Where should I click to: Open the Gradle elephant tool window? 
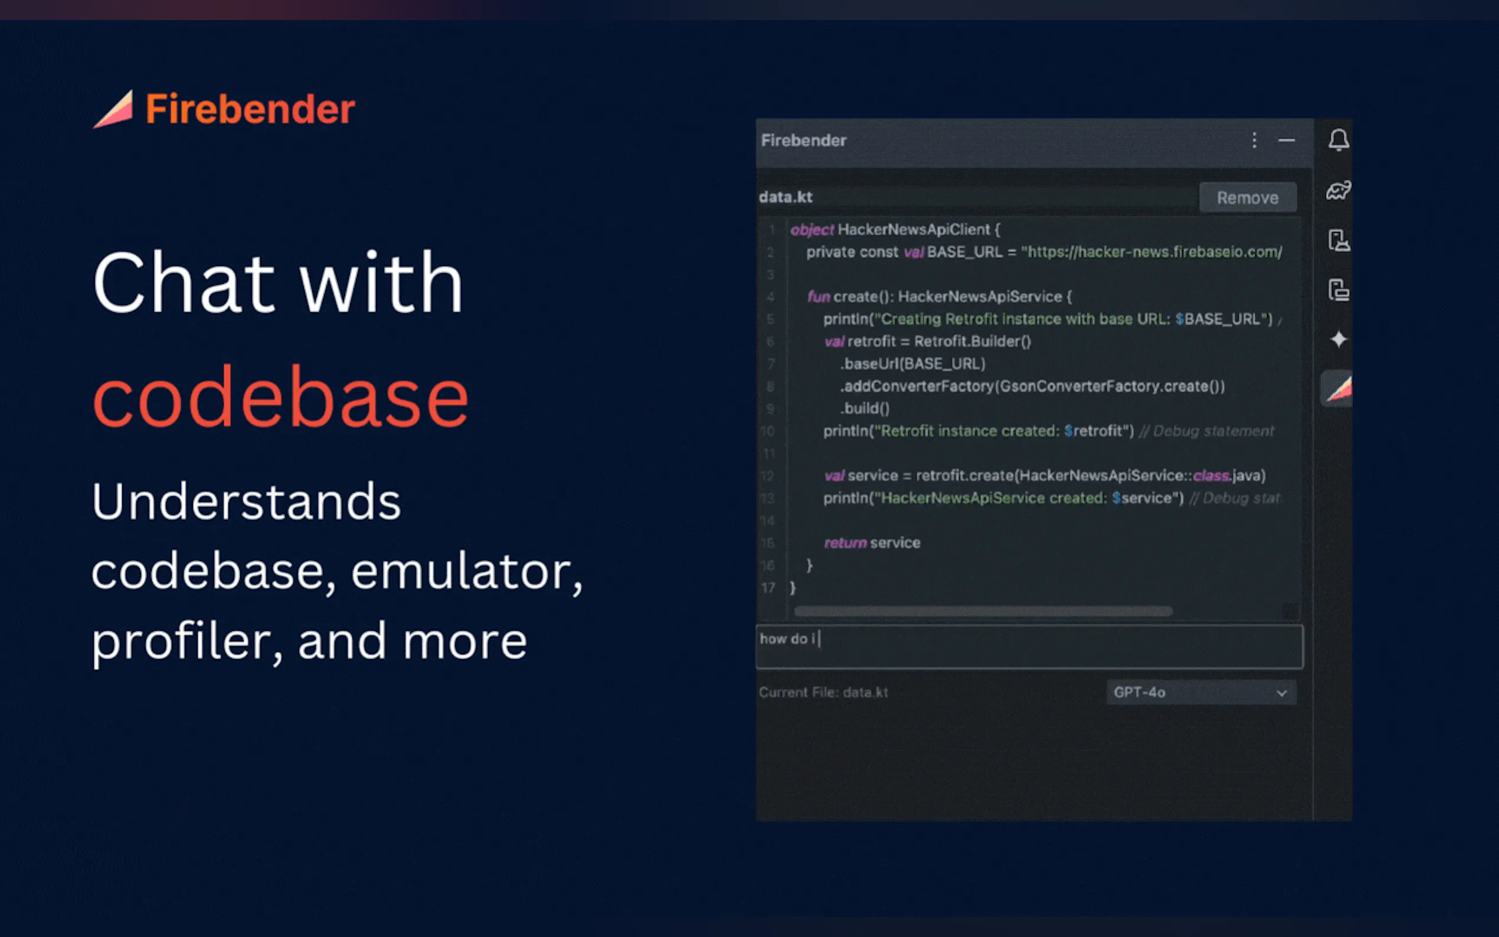1338,190
